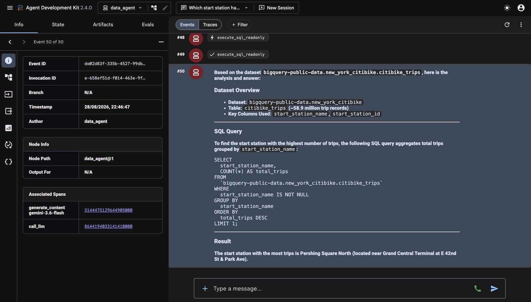Switch to the Info tab
Screen dimensions: 531x302
point(19,25)
